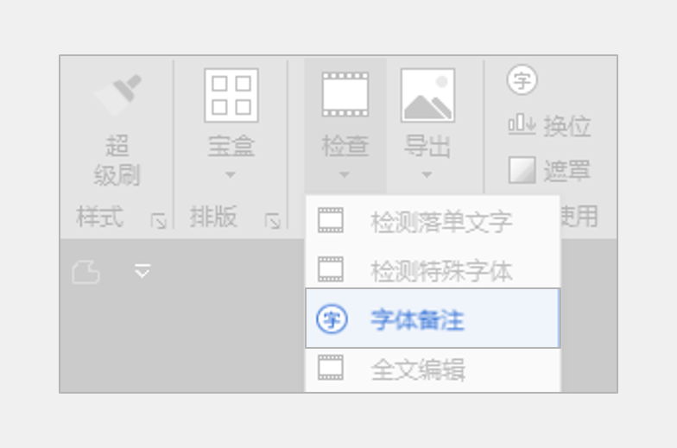Choose 检测特殊字体 from the menu
This screenshot has height=448, width=677.
coord(433,269)
